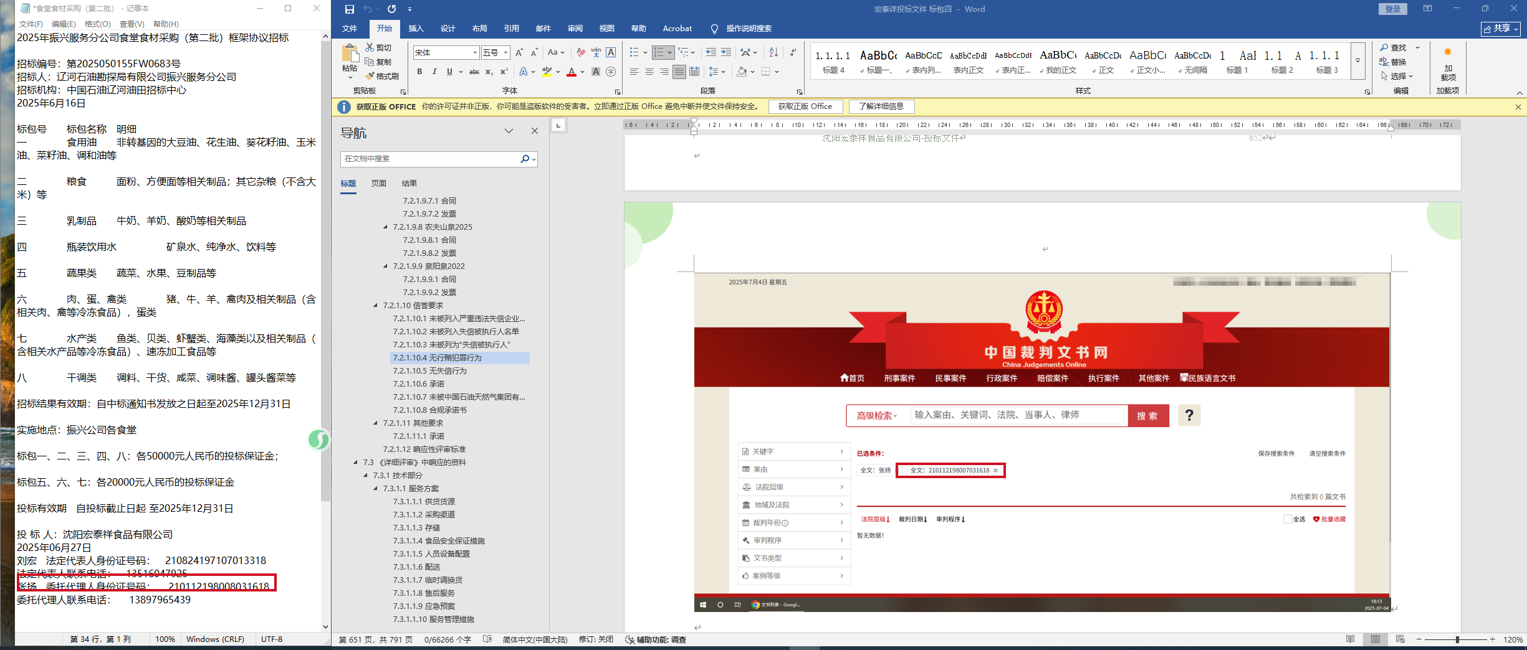Go to heading 7.2.1.10.5 无失信行为
This screenshot has height=650, width=1527.
tap(429, 371)
